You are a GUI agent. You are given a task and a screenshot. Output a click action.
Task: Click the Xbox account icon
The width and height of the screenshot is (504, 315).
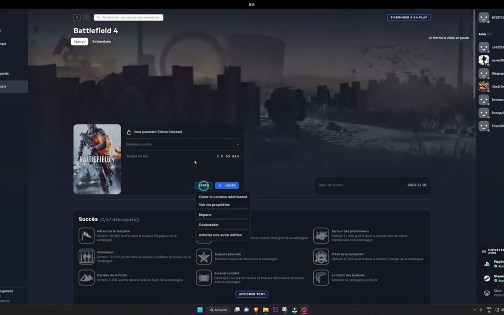(487, 293)
